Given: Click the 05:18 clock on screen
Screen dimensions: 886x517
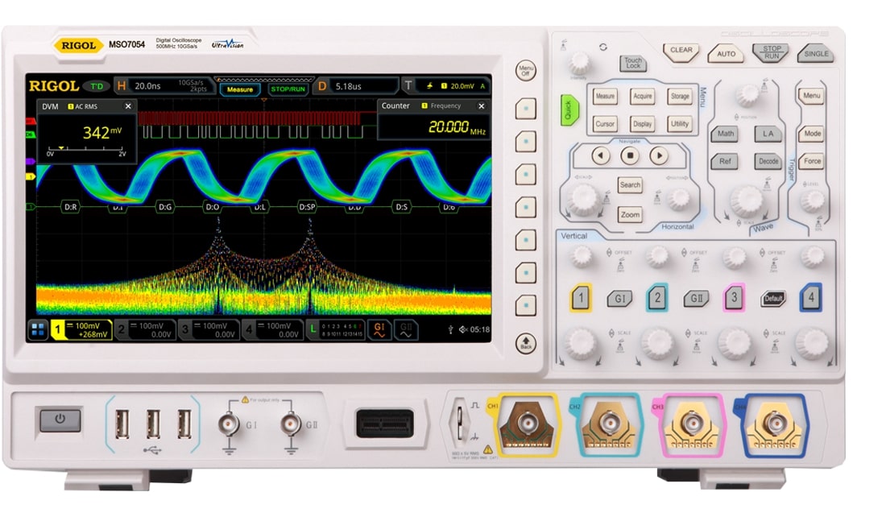Looking at the screenshot, I should coord(480,329).
